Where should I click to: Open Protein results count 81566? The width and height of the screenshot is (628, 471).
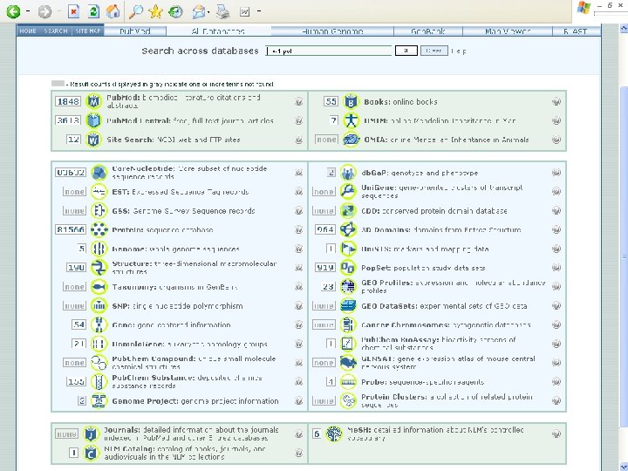click(x=71, y=229)
